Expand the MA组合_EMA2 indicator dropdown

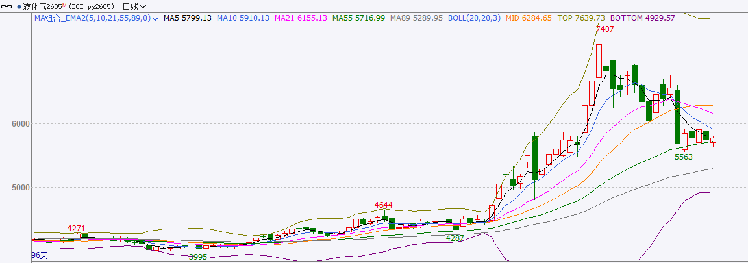click(155, 19)
